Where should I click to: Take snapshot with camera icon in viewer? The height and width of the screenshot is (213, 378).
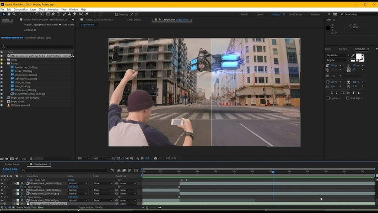coord(155,158)
